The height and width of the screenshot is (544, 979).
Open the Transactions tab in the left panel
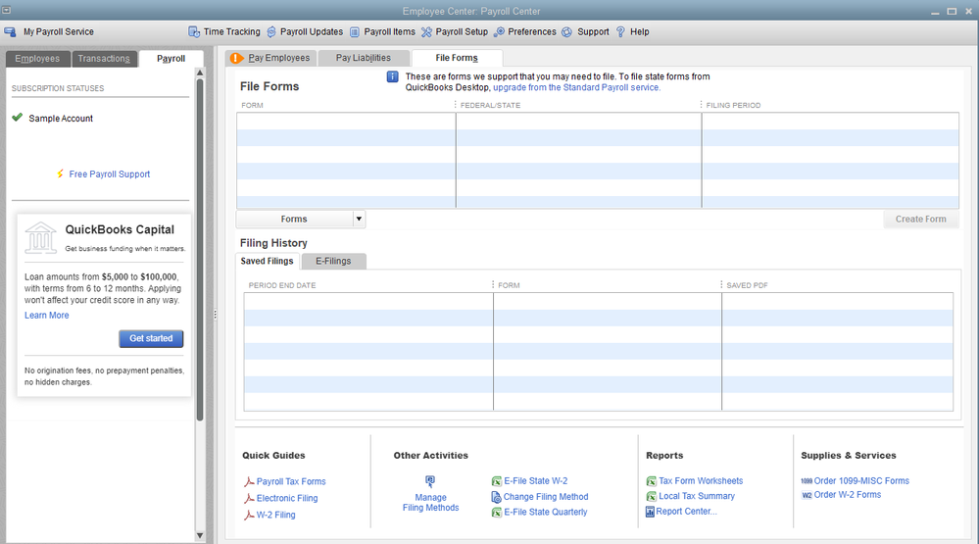(104, 59)
